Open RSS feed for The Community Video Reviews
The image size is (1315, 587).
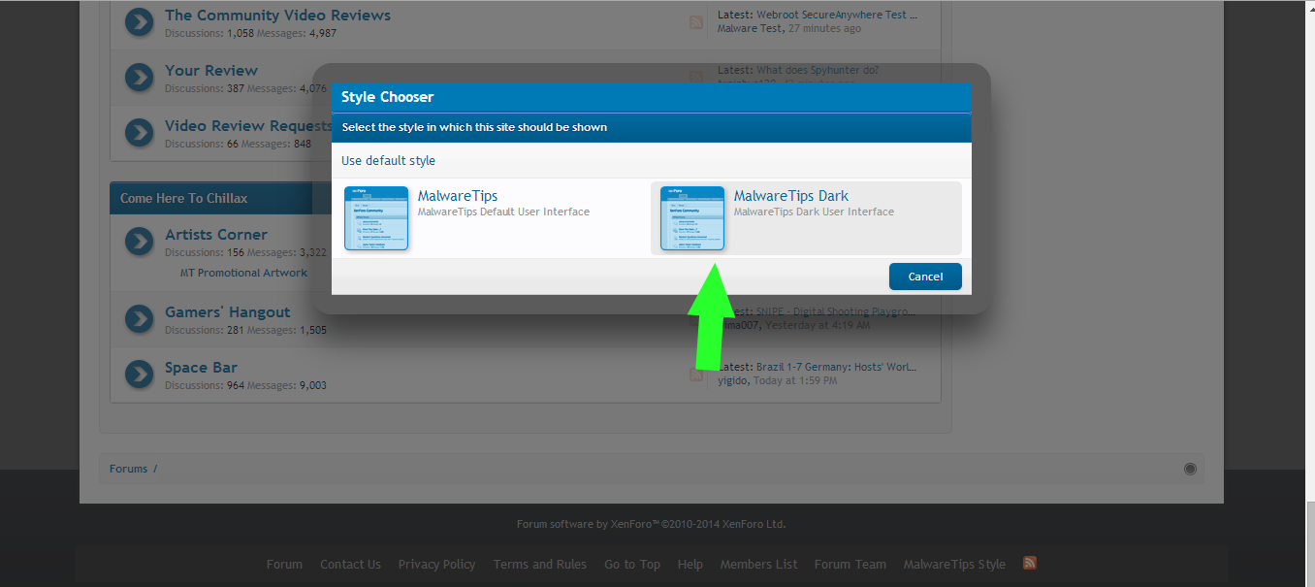pyautogui.click(x=696, y=21)
